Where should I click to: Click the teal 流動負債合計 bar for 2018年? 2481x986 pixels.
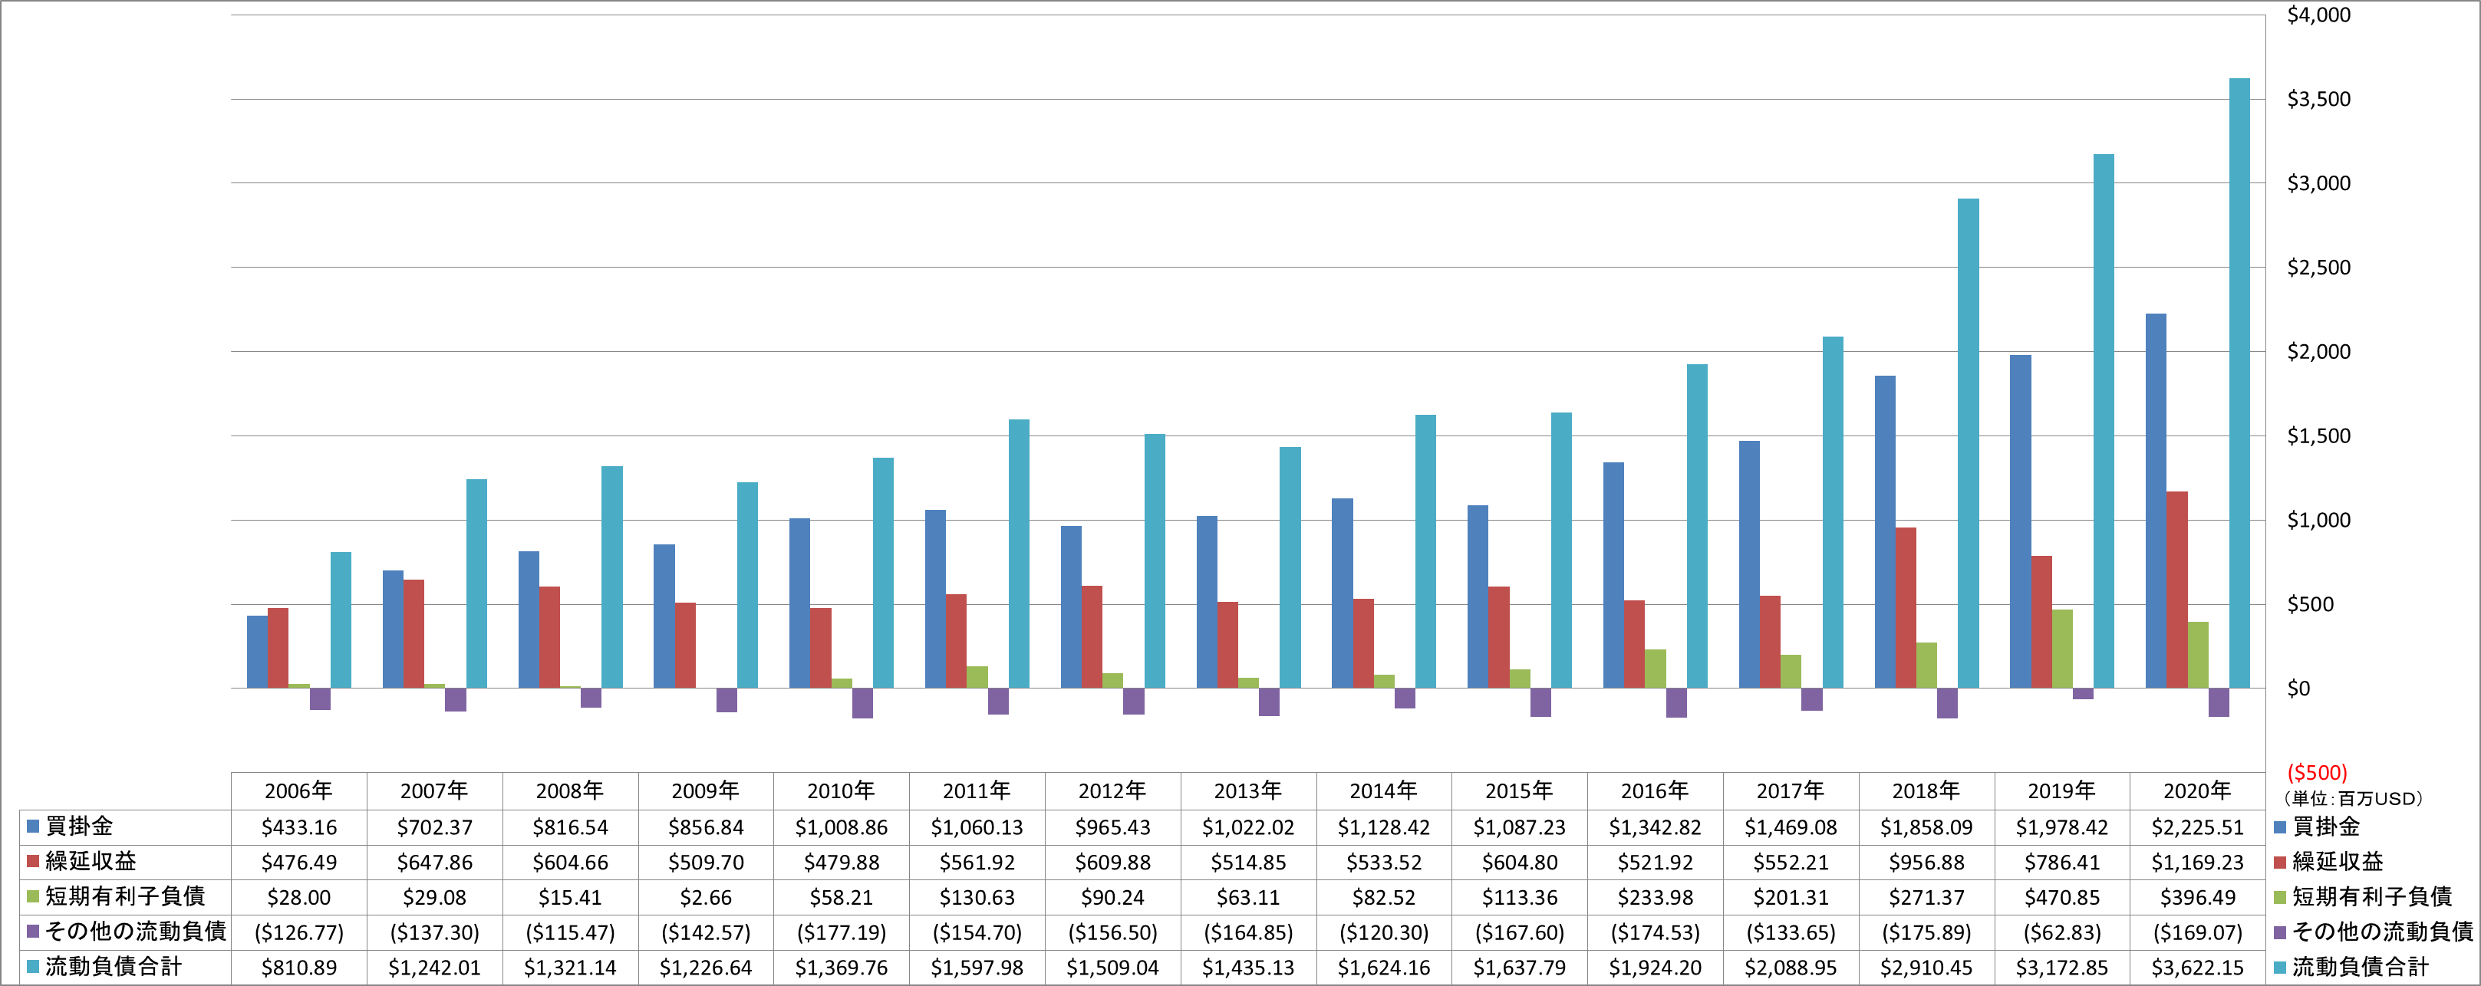1968,443
